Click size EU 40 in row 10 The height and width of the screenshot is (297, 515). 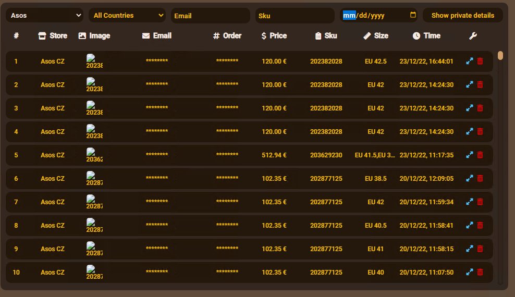pyautogui.click(x=376, y=273)
